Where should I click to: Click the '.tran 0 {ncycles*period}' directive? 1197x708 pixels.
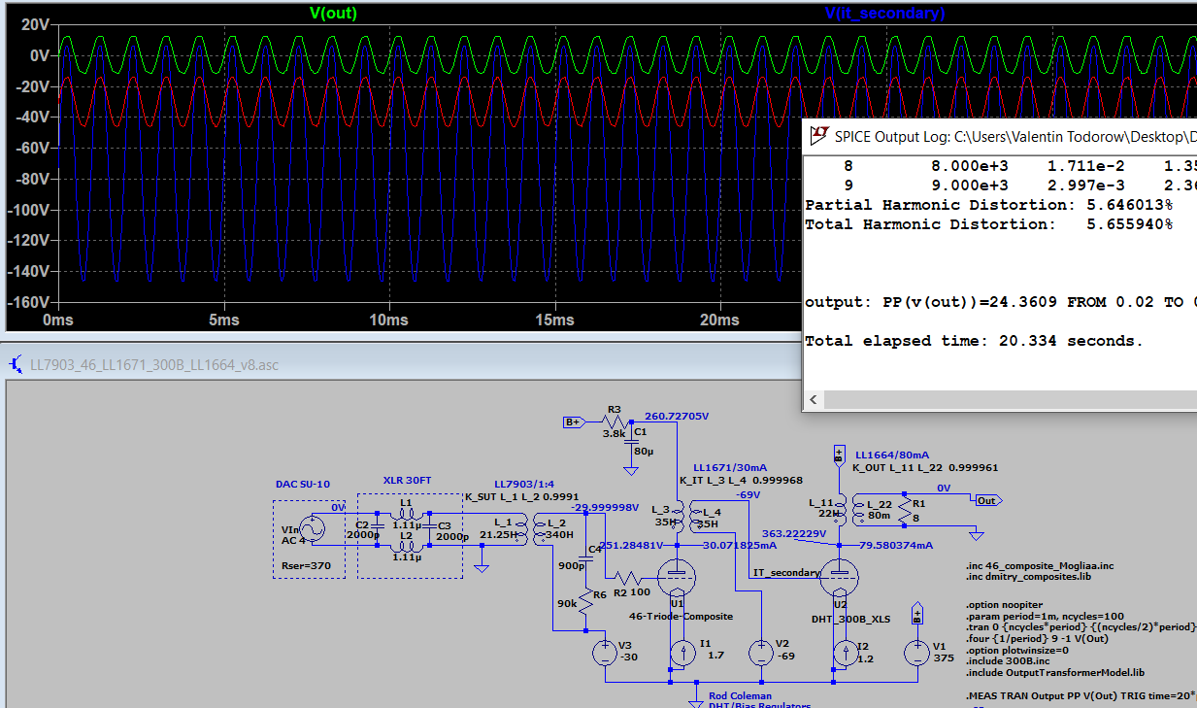[1080, 627]
